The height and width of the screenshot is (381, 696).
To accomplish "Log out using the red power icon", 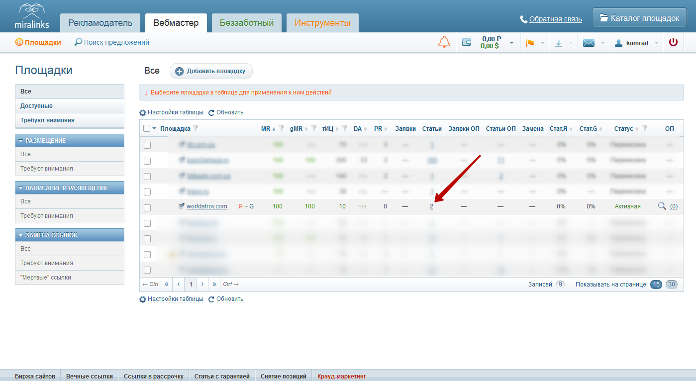I will tap(673, 42).
